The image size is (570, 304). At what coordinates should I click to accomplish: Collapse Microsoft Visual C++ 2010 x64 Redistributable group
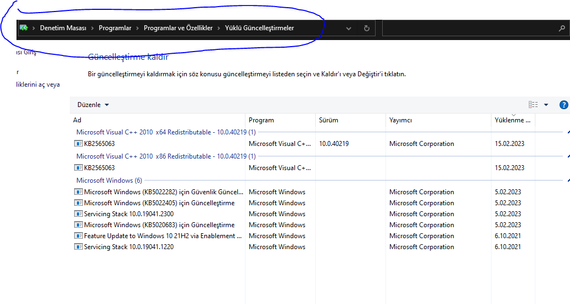[568, 132]
